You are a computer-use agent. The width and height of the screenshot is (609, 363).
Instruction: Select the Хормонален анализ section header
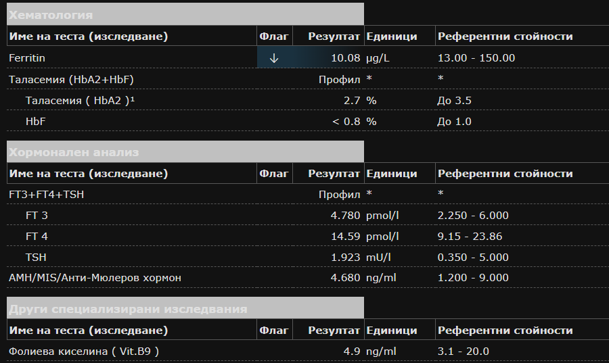pyautogui.click(x=73, y=152)
